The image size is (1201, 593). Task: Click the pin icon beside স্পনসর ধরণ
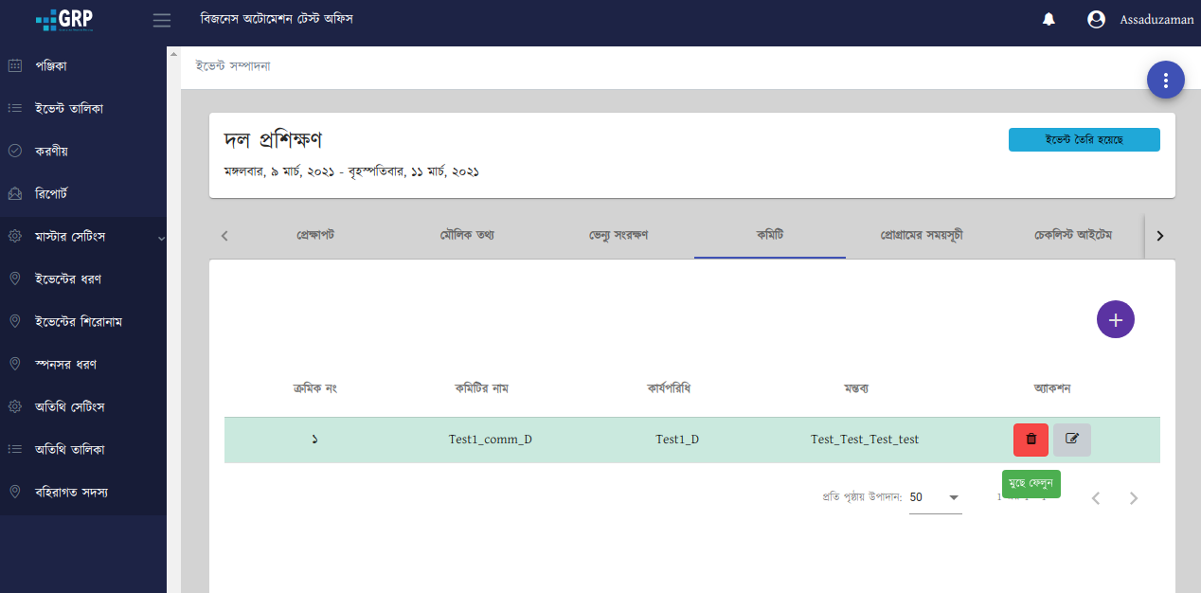[15, 364]
